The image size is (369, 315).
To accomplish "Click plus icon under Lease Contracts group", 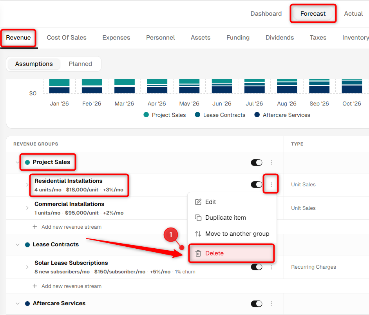I will [x=35, y=286].
